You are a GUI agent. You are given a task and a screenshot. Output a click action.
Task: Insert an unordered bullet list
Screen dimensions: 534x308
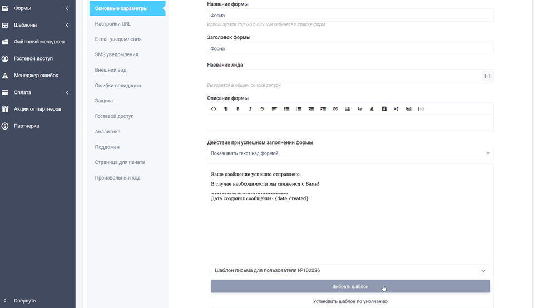click(286, 109)
